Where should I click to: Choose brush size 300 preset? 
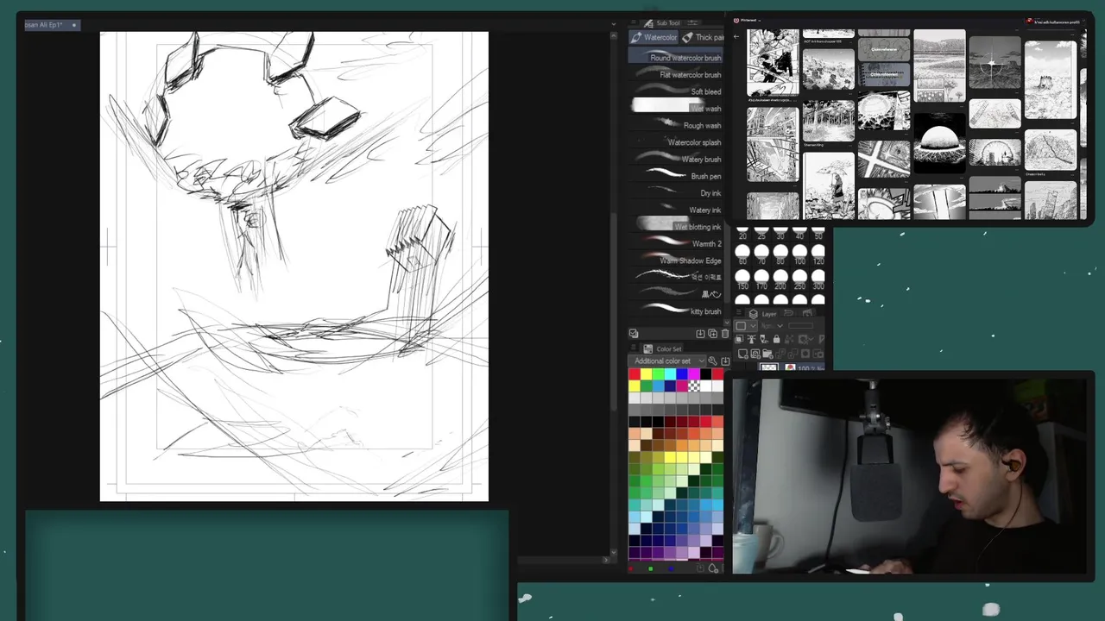tap(818, 278)
